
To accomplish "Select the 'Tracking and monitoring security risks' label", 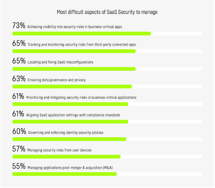I will coord(82,45).
